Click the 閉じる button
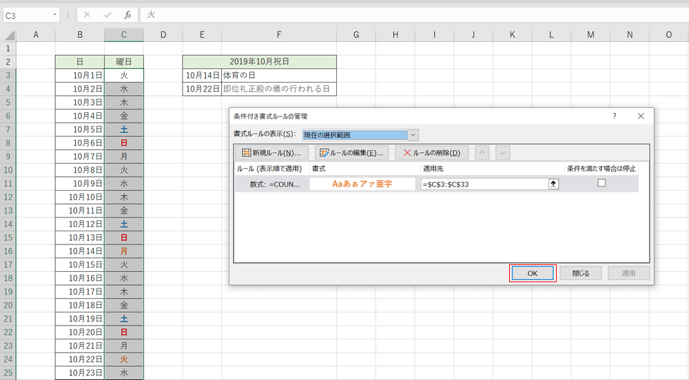The width and height of the screenshot is (689, 380). (581, 273)
